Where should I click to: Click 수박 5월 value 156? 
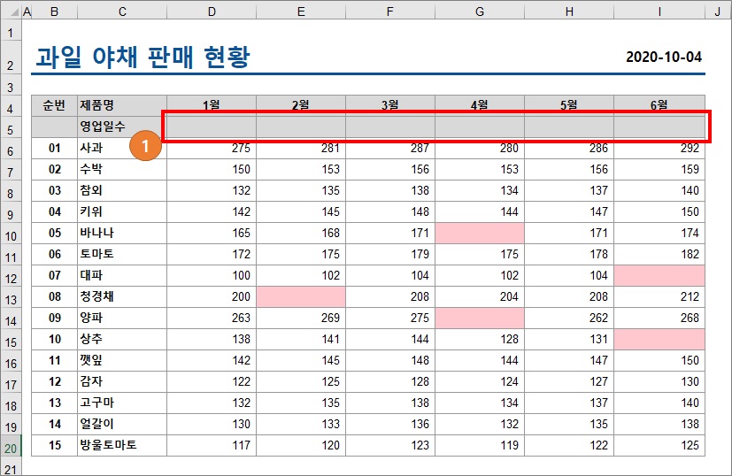[569, 169]
